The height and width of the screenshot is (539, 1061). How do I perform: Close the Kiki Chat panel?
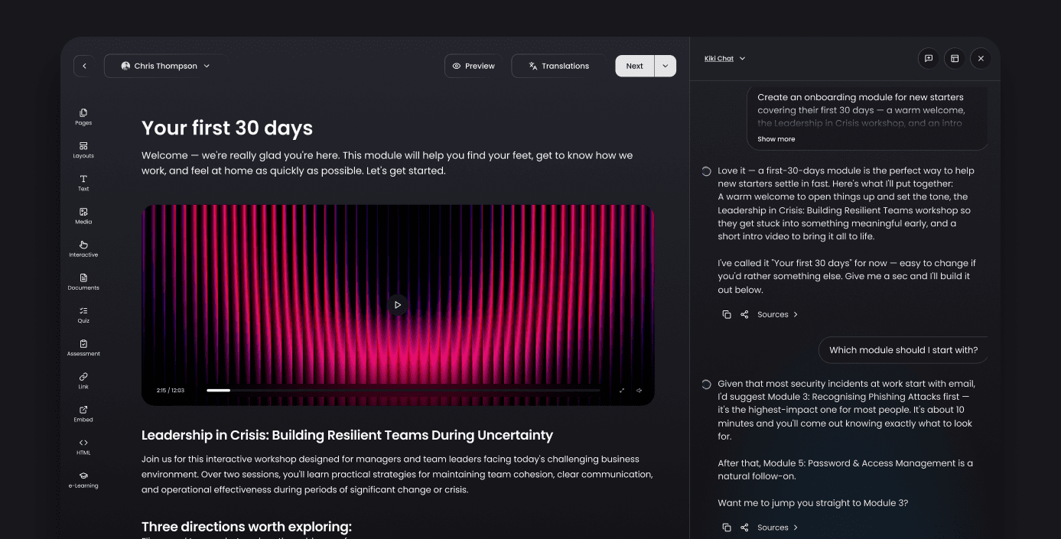981,58
